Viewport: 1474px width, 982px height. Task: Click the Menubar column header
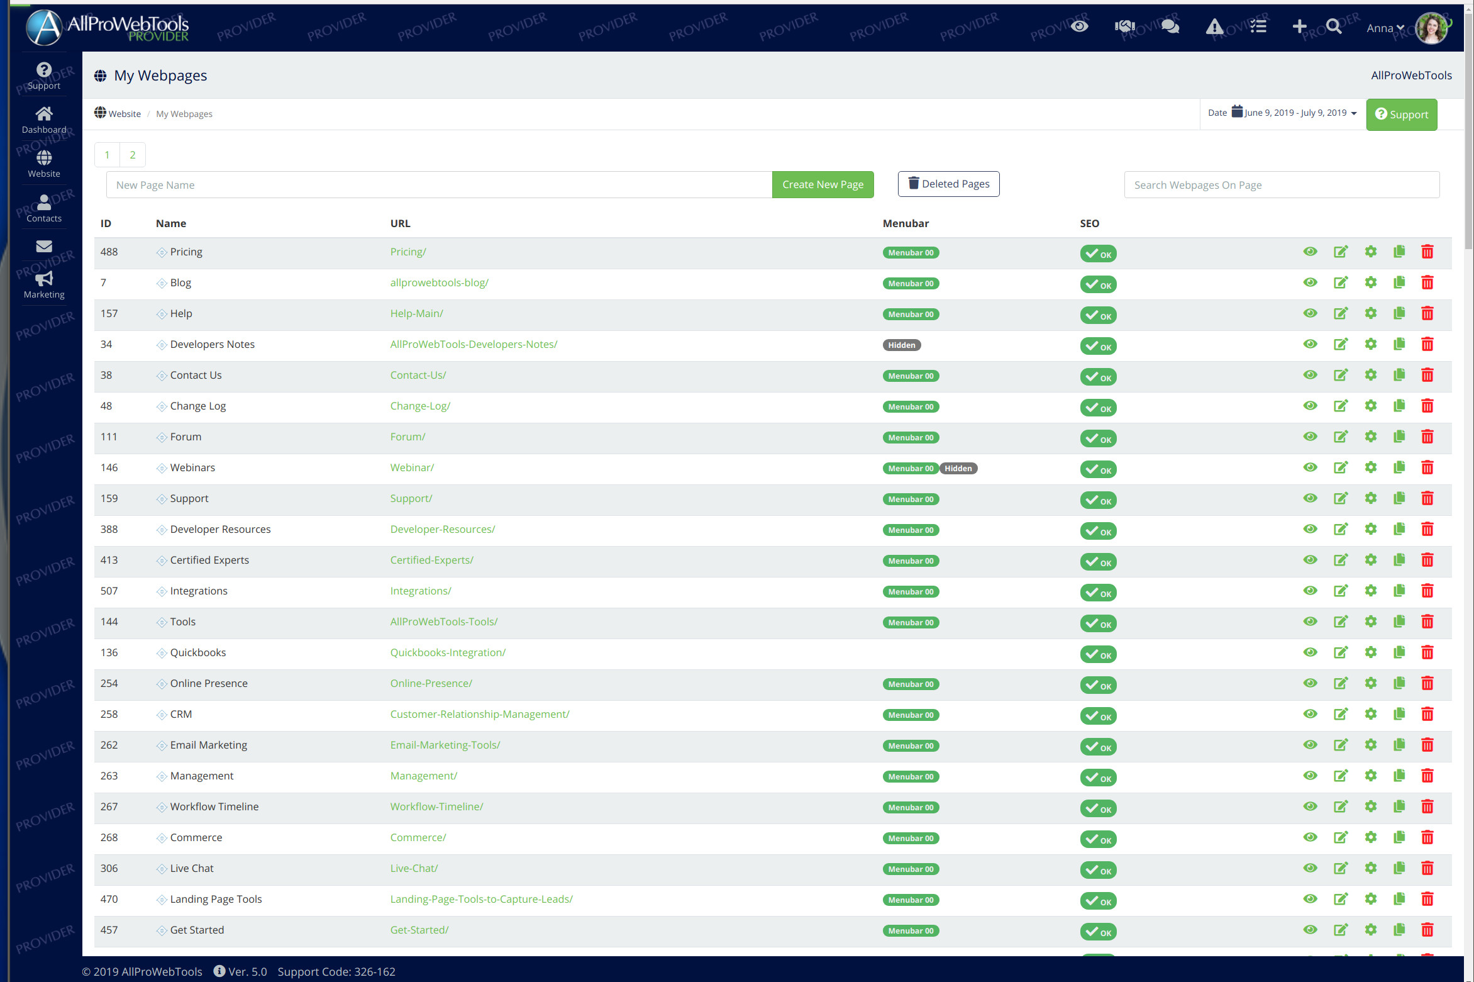tap(906, 223)
